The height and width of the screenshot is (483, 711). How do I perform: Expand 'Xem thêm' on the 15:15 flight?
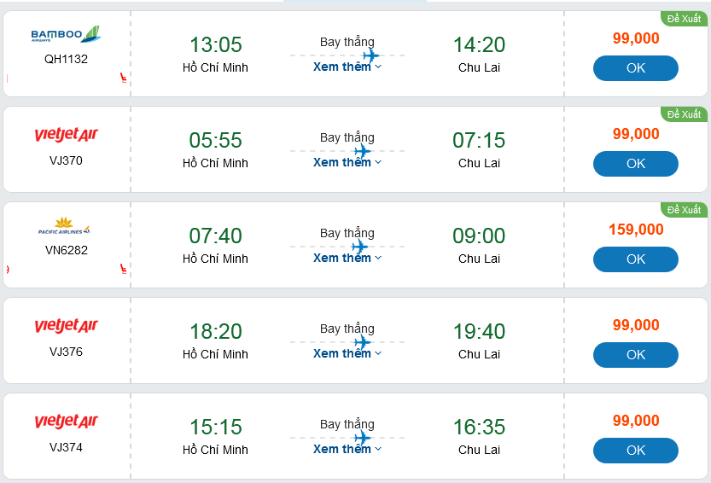tap(347, 449)
